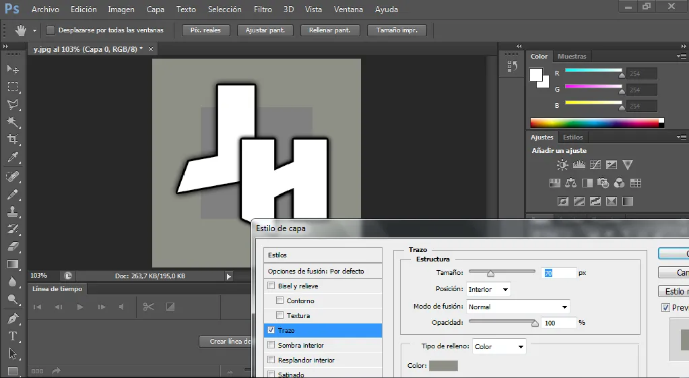Enable Desplazarse por todas las ventanas checkbox
Screen dimensions: 689x378
coord(51,30)
